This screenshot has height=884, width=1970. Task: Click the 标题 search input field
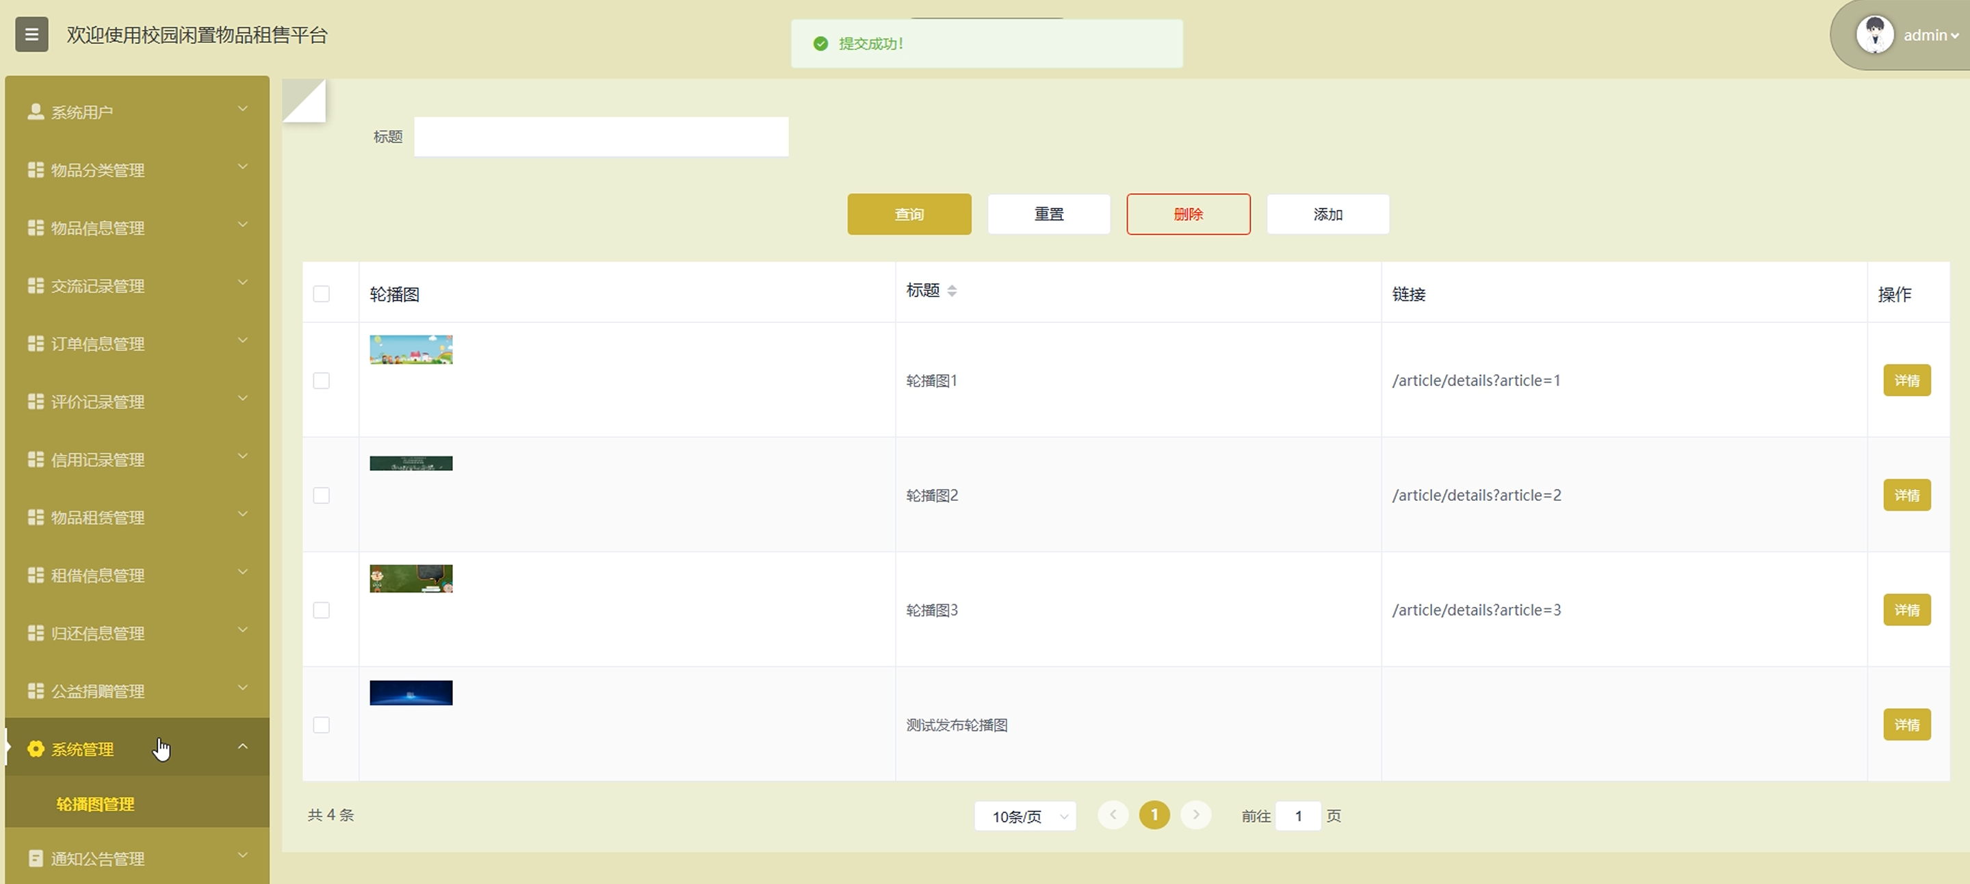pyautogui.click(x=601, y=137)
